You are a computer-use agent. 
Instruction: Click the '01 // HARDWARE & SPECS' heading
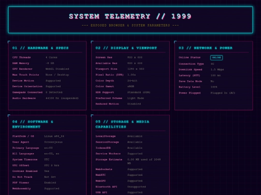[41, 48]
